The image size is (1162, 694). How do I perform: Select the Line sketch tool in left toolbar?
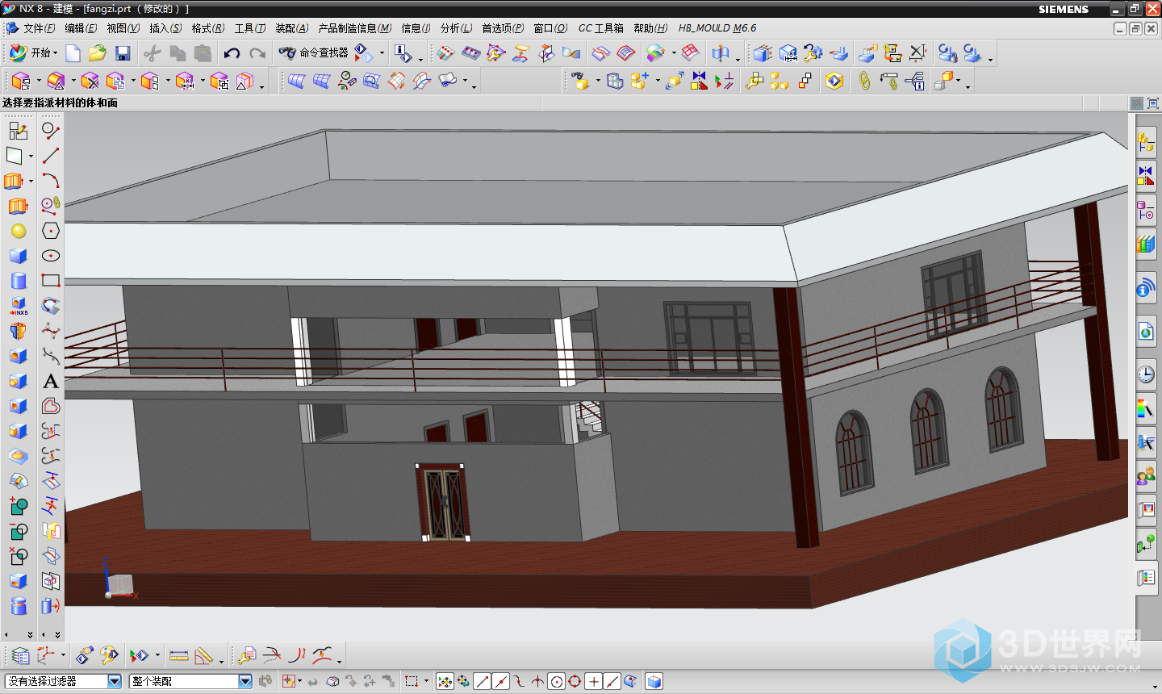click(x=51, y=155)
